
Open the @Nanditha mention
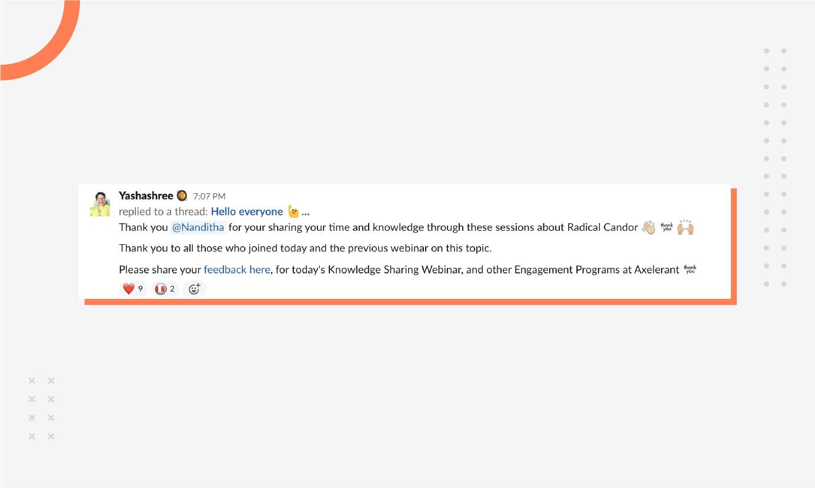198,227
